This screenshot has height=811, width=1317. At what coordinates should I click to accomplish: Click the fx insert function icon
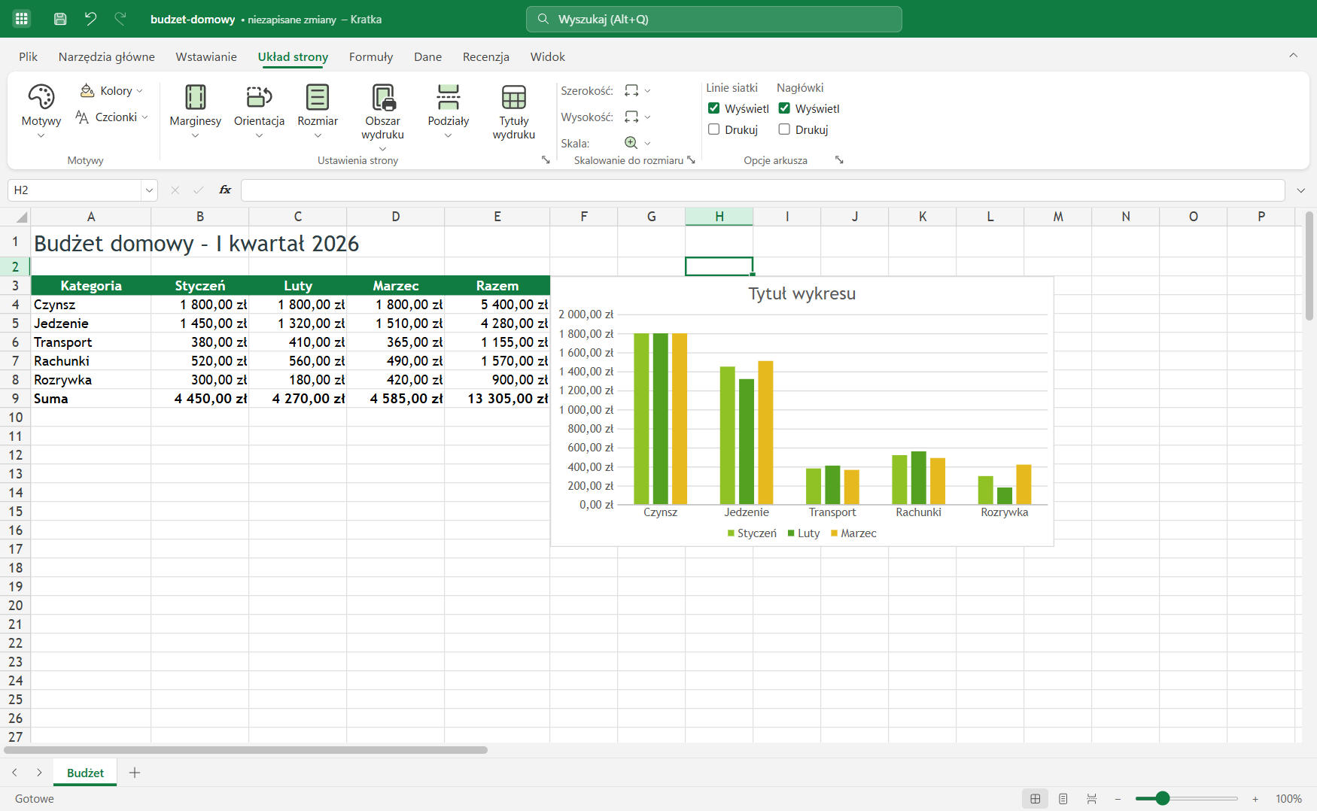coord(225,190)
